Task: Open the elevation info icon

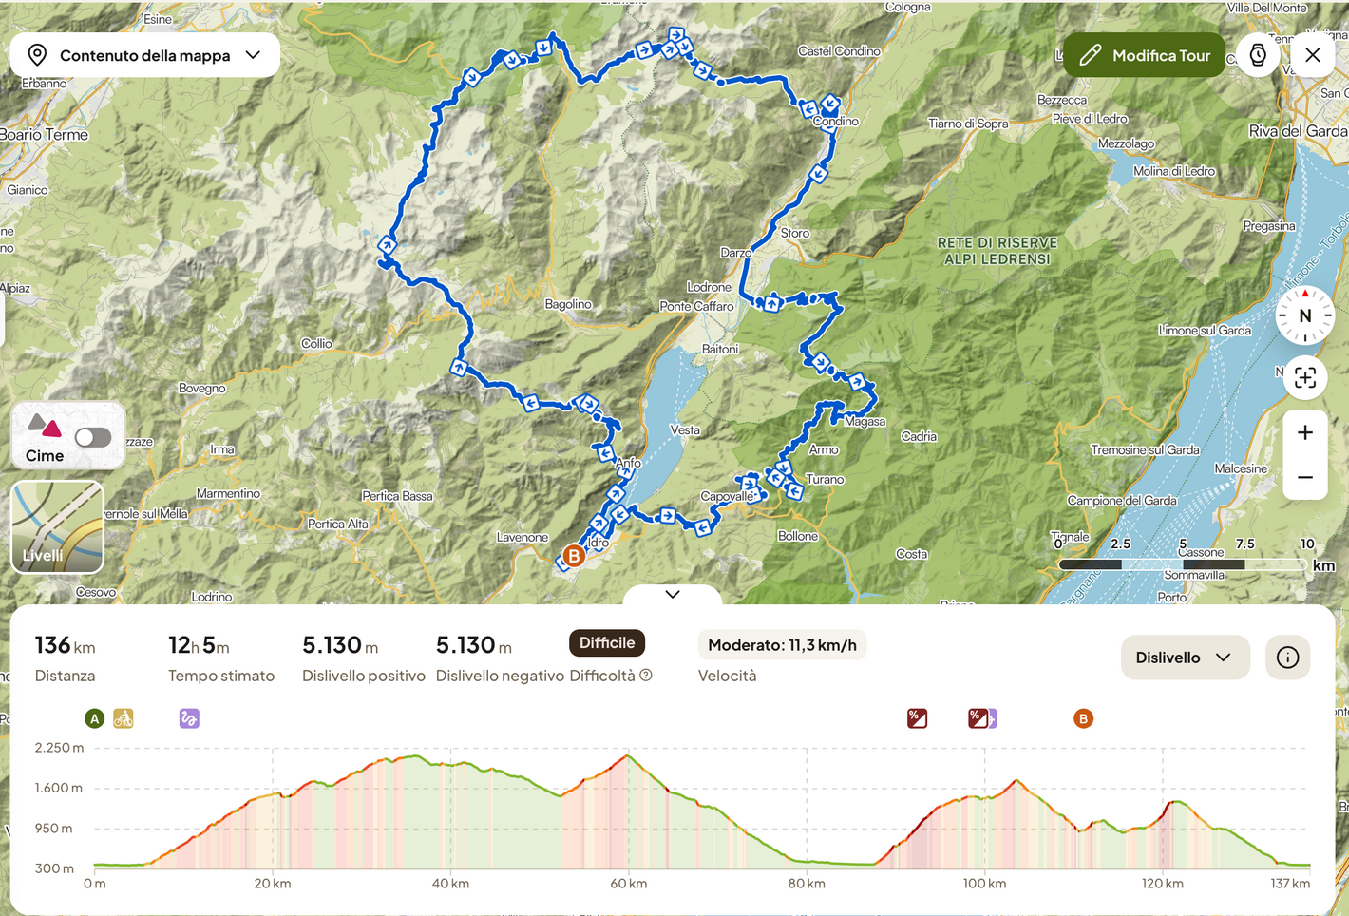Action: tap(1287, 658)
